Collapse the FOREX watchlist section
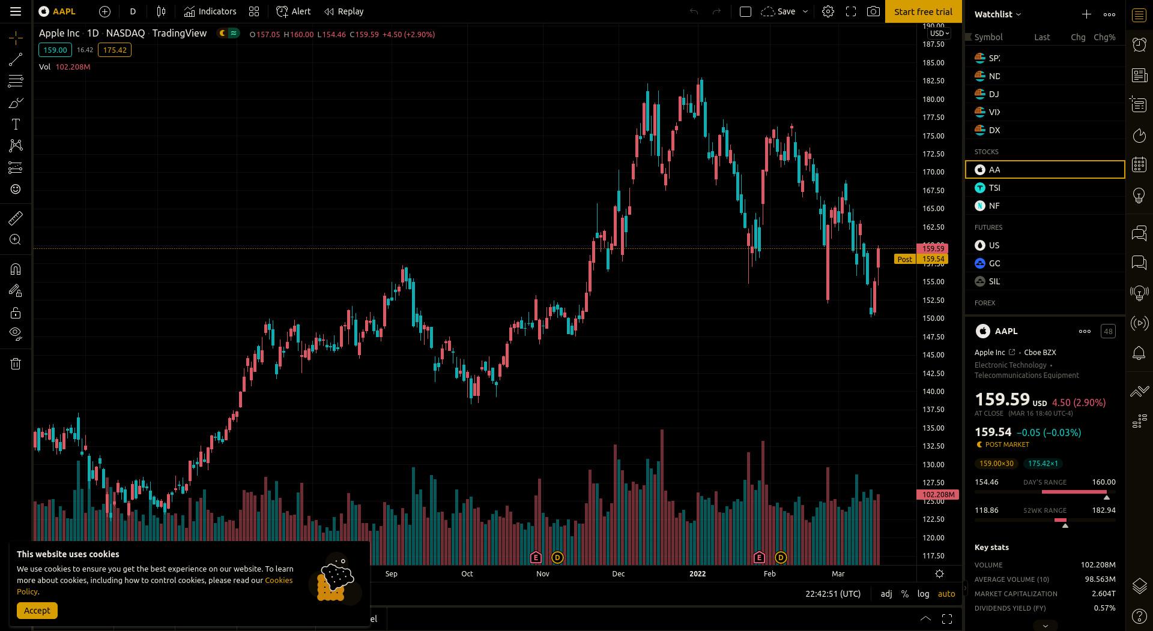Screen dimensions: 1153x631 (984, 303)
